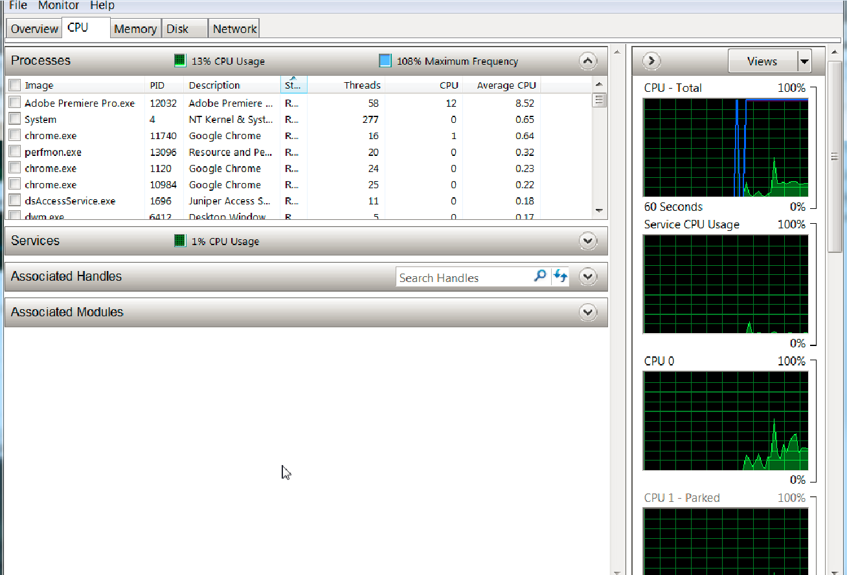Collapse the graph pane with the arrow button
847x575 pixels.
(x=651, y=61)
